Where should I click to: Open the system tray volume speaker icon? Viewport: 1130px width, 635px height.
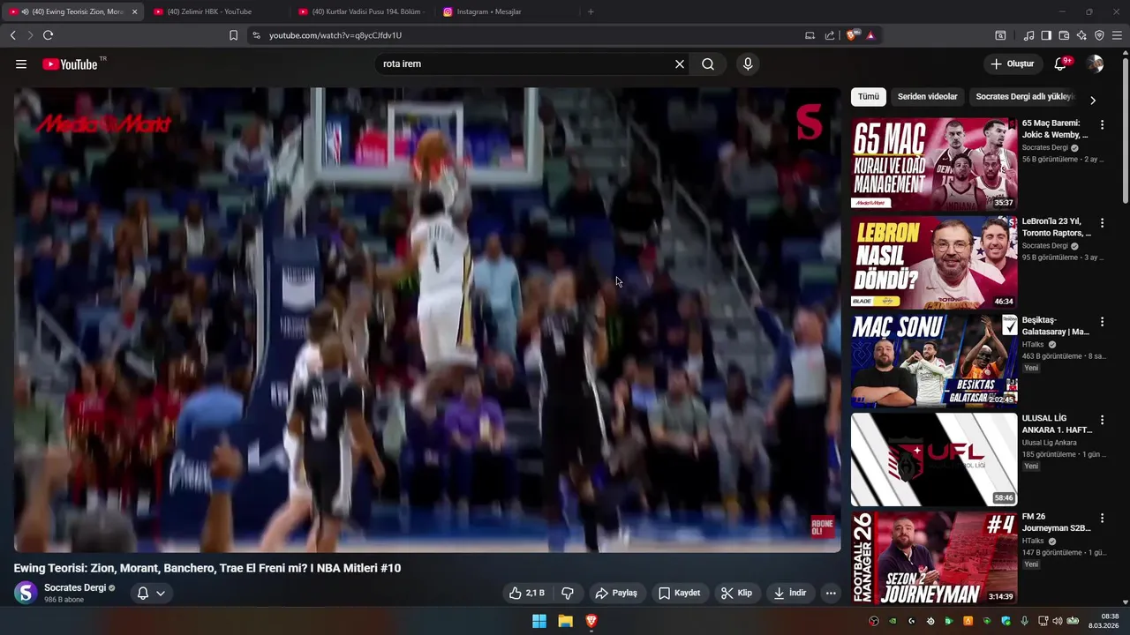(x=1058, y=621)
